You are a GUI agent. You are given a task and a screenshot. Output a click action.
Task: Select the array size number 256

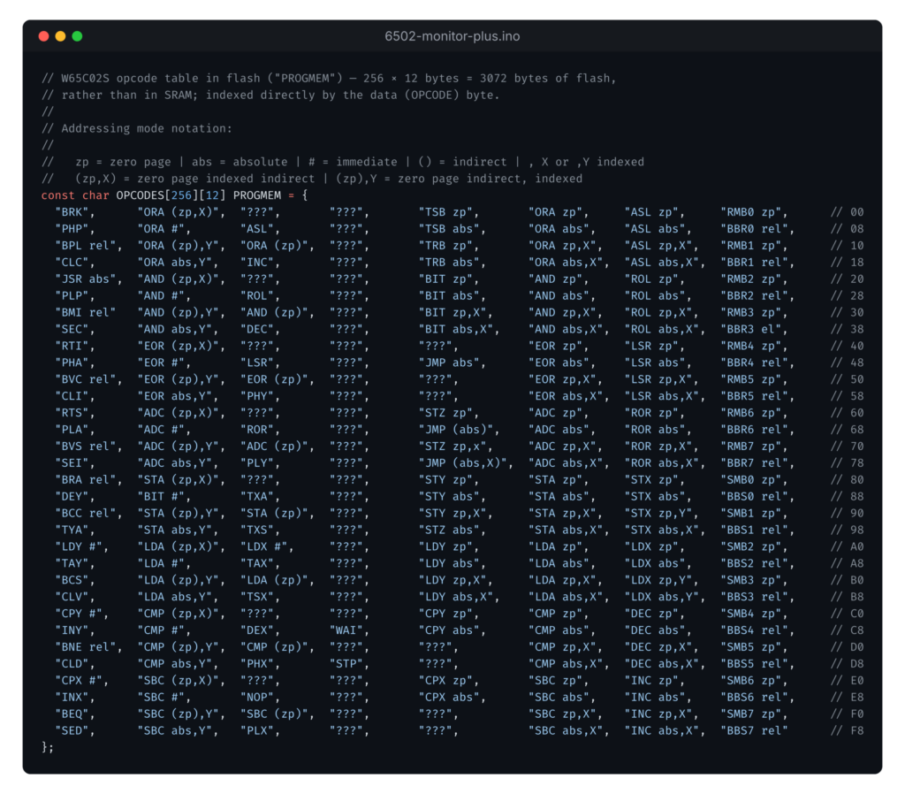181,195
